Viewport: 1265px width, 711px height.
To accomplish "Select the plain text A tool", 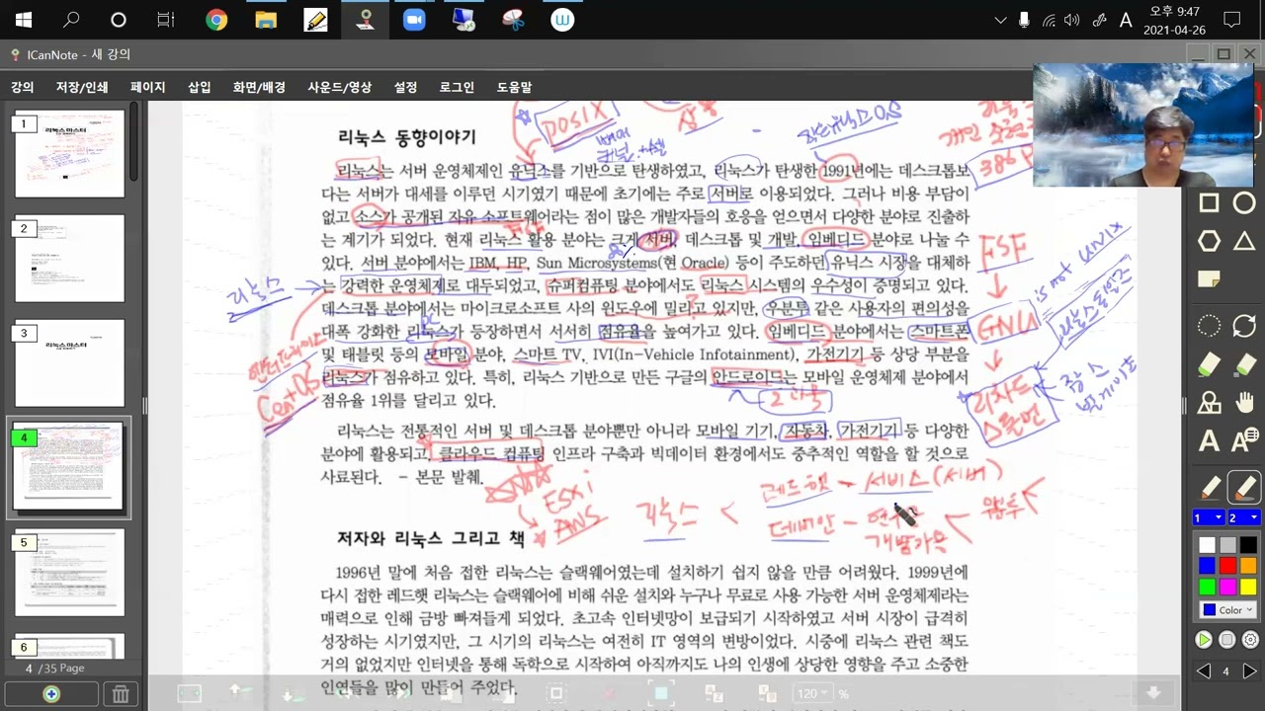I will pyautogui.click(x=1209, y=441).
